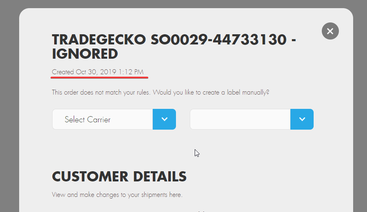Open the Select Carrier dropdown
Image resolution: width=367 pixels, height=212 pixels.
point(114,119)
